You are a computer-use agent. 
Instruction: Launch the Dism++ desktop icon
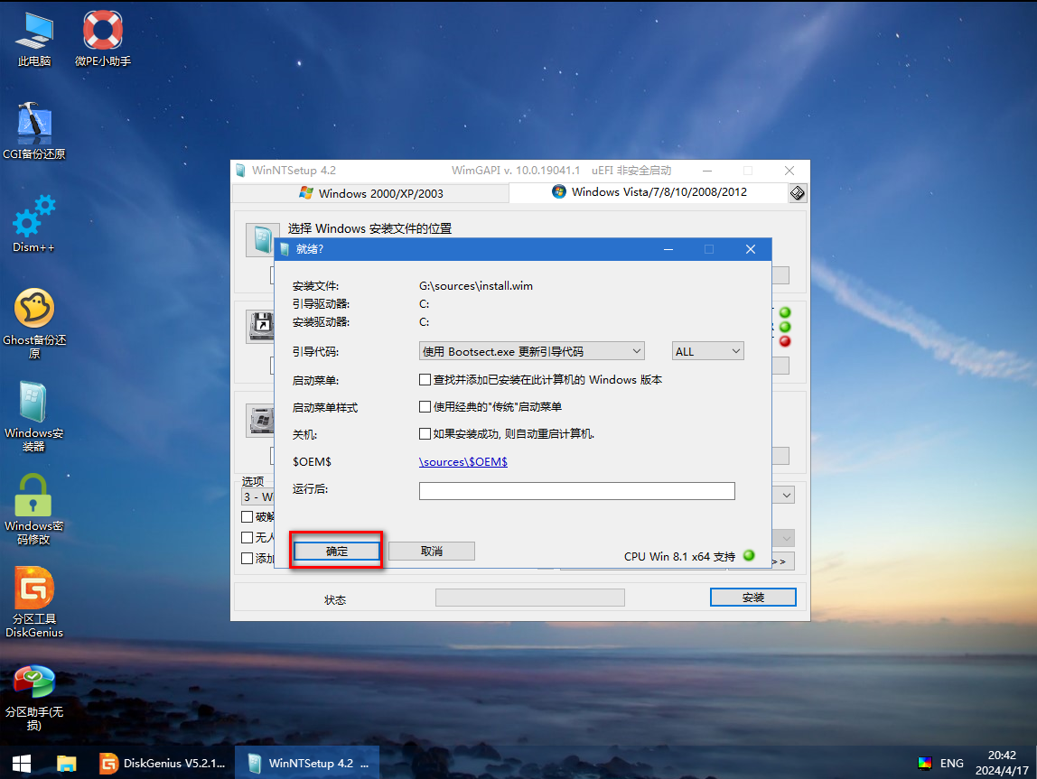click(x=33, y=224)
